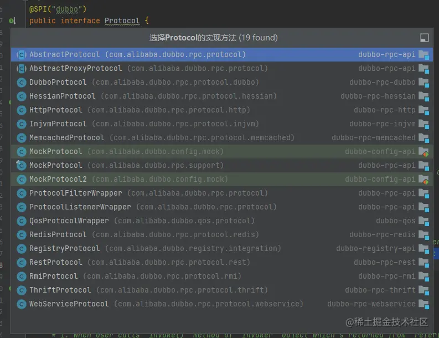Viewport: 439px width, 338px height.
Task: Choose MockProtocol2 entry
Action: [222, 180]
